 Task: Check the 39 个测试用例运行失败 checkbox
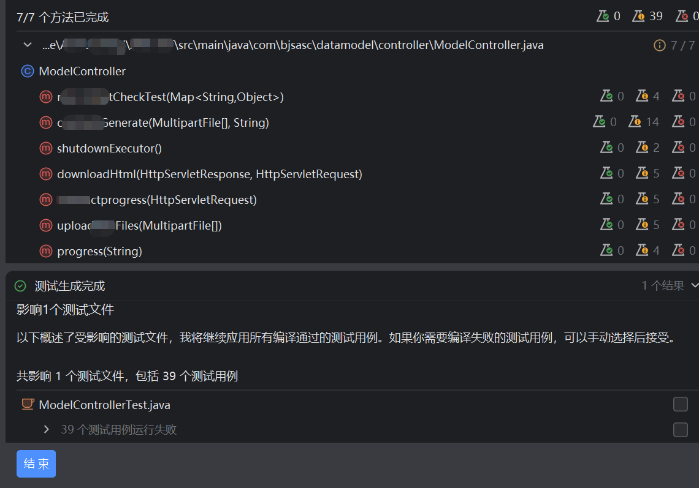tap(680, 429)
